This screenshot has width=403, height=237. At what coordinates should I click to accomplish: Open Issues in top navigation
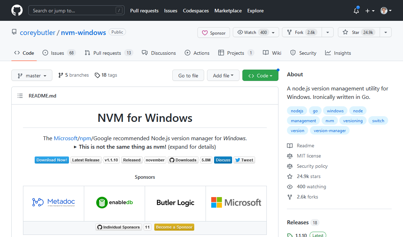point(171,11)
